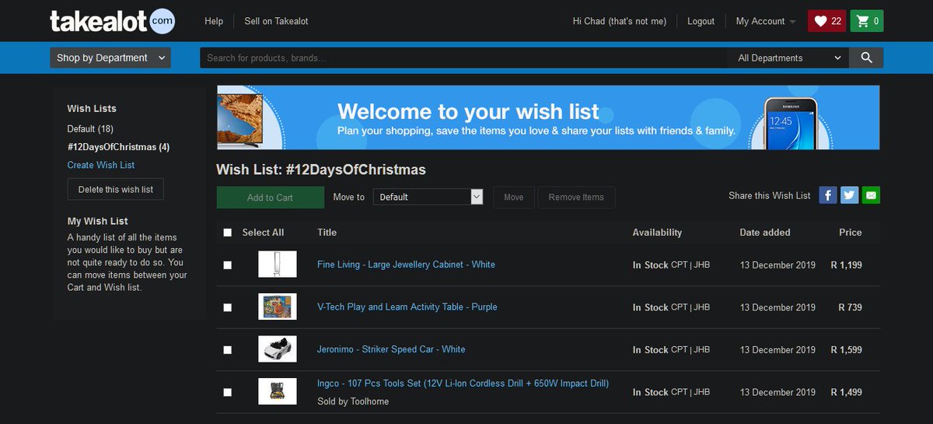Open Help from the top bar
This screenshot has width=933, height=424.
pos(214,21)
